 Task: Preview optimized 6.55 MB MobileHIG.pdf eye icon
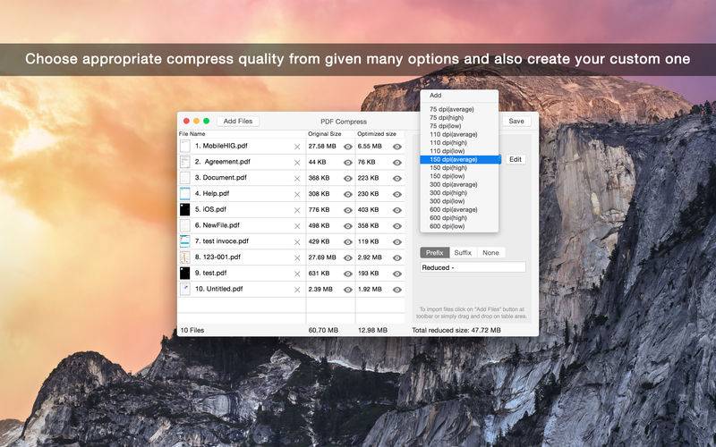click(397, 147)
